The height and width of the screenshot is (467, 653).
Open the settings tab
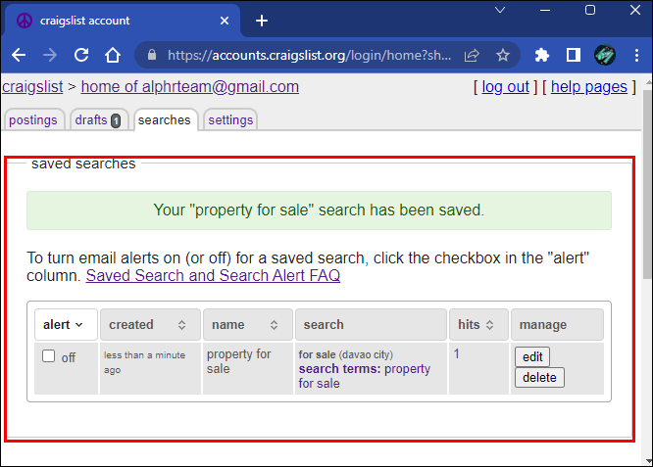[x=230, y=120]
